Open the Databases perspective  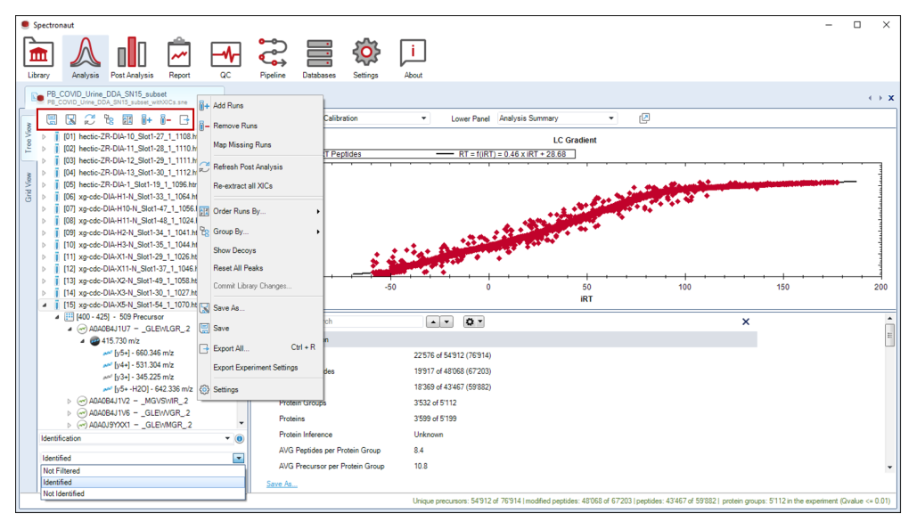point(319,58)
